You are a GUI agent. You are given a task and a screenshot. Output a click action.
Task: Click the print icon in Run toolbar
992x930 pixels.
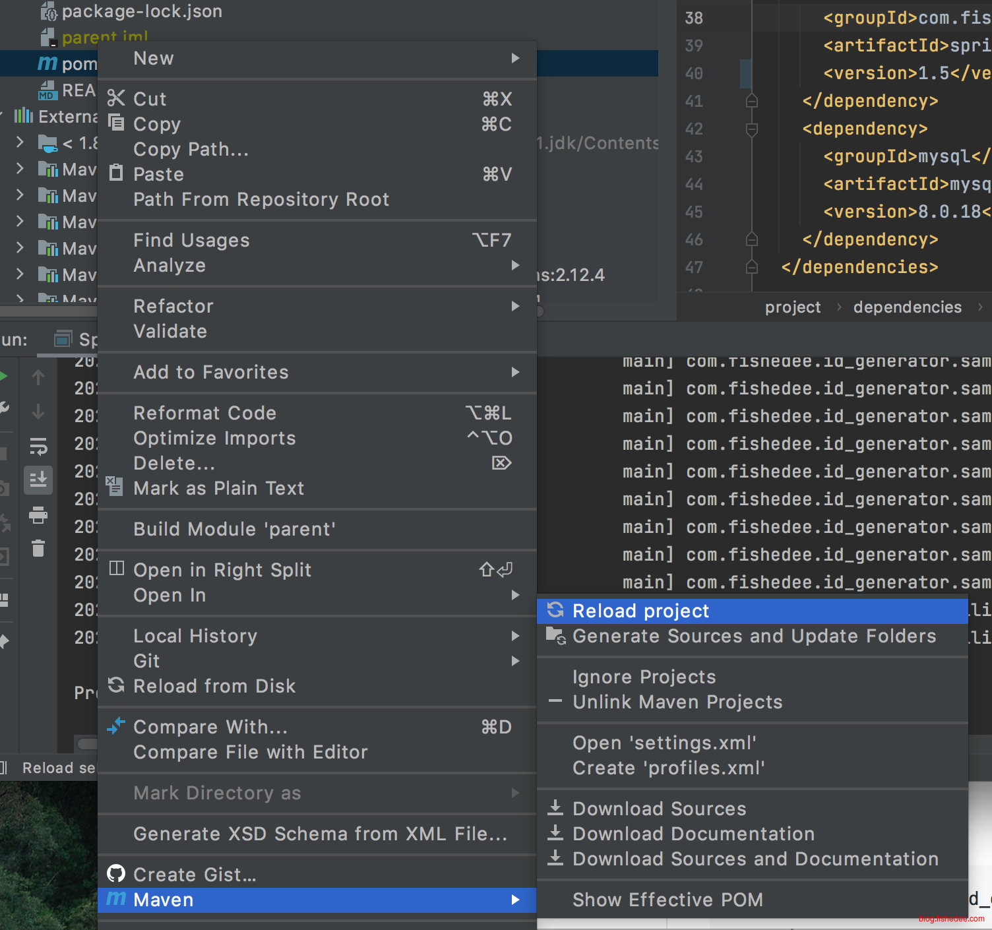38,514
